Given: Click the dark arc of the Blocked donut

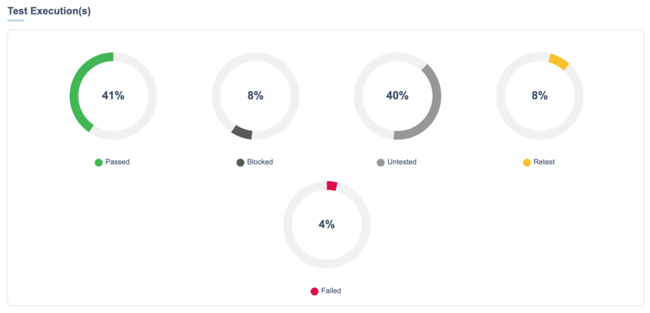Looking at the screenshot, I should (242, 132).
